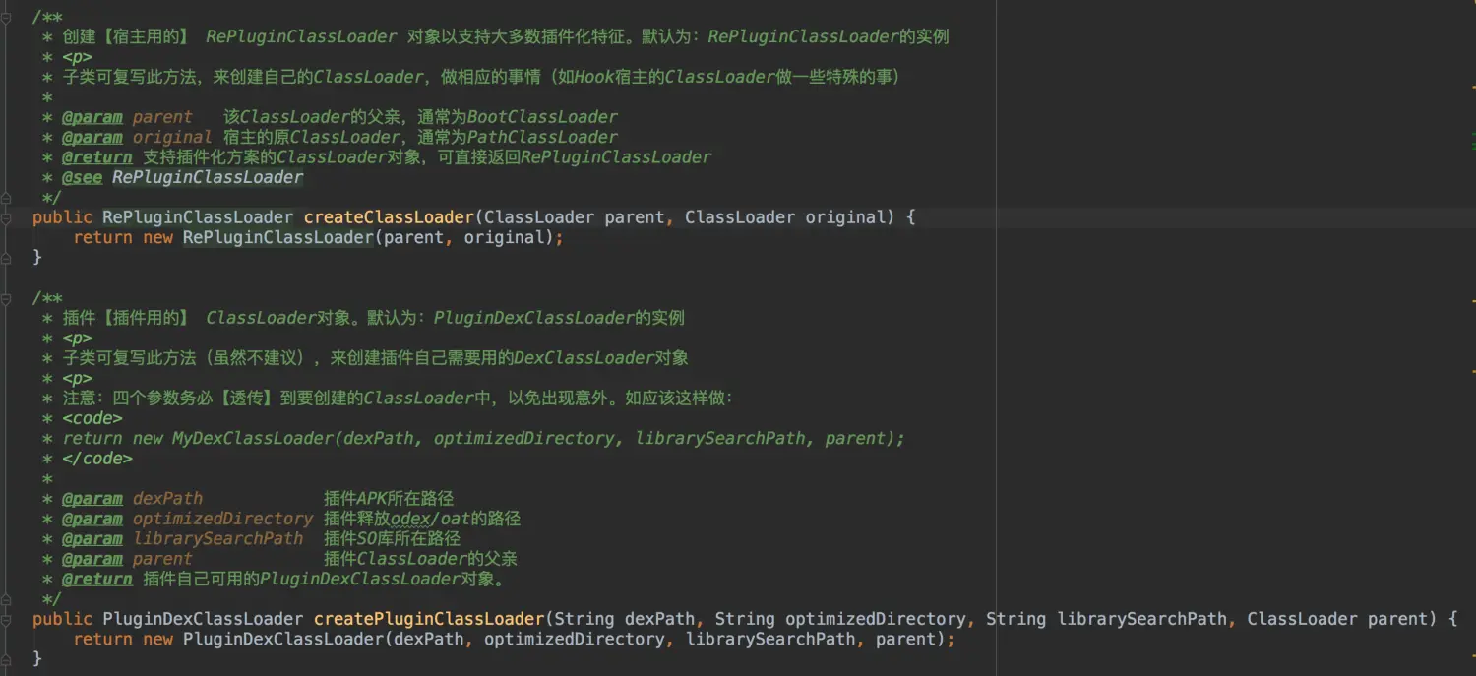Image resolution: width=1476 pixels, height=676 pixels.
Task: Click the PluginDexClassLoader return type declaration
Action: point(203,619)
